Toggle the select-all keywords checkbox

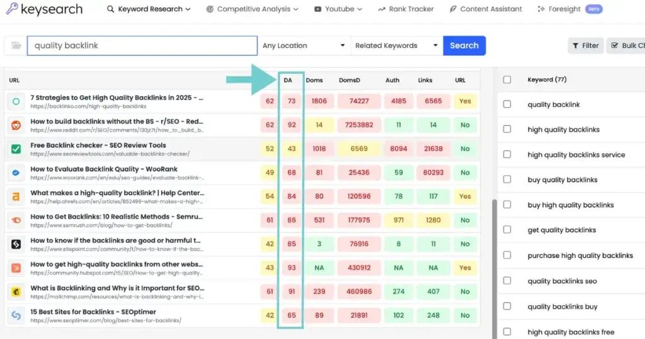507,80
